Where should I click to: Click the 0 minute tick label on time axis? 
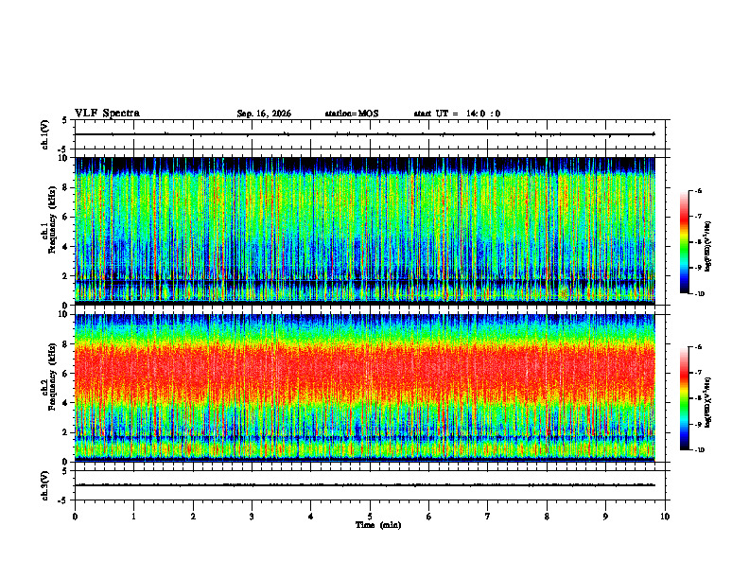coord(75,517)
